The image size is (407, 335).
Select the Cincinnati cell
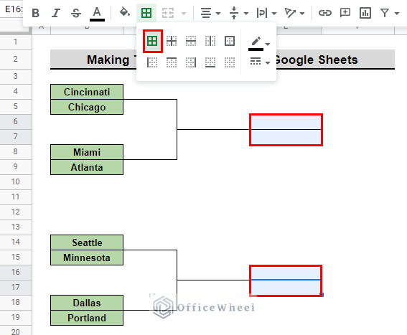point(87,92)
